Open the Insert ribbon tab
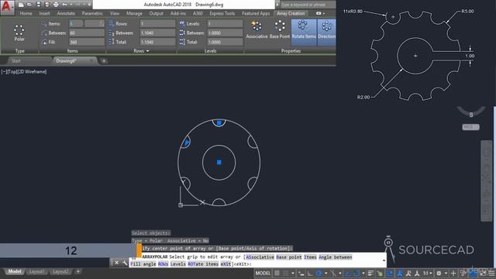 tap(44, 13)
